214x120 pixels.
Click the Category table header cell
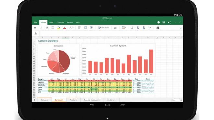[41, 79]
